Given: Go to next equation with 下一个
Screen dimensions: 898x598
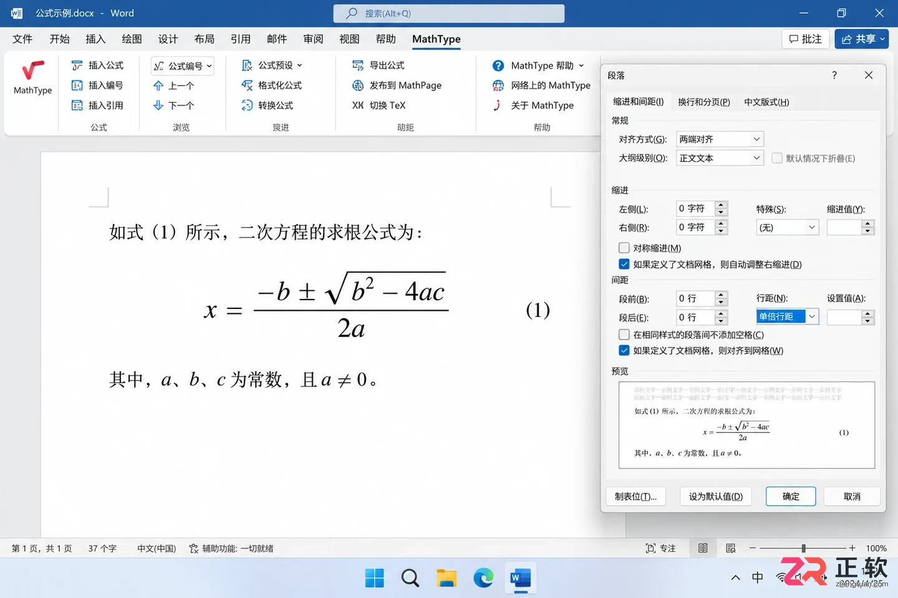Looking at the screenshot, I should 174,106.
